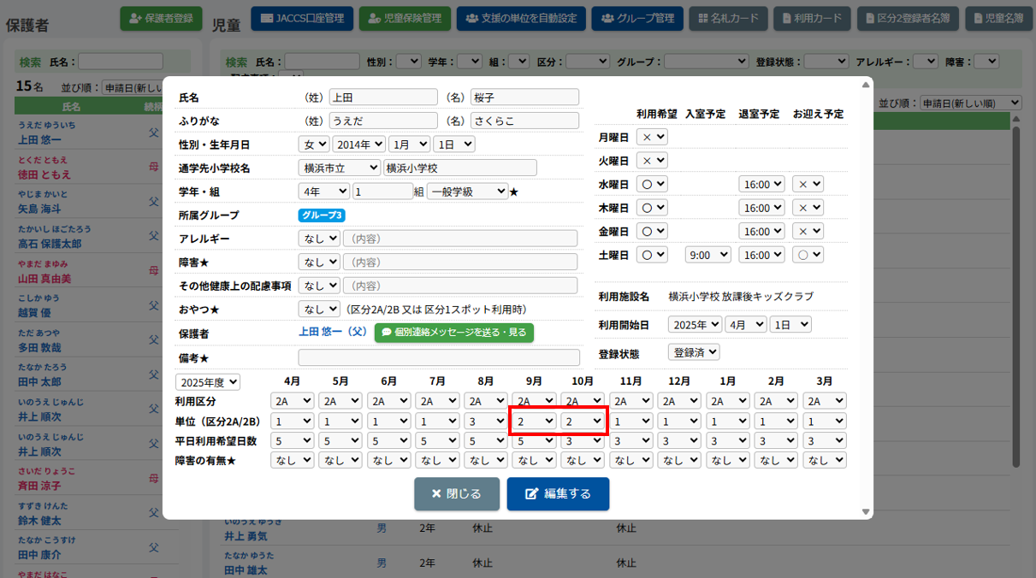
Task: Click the グループ3 group tag
Action: pos(322,215)
